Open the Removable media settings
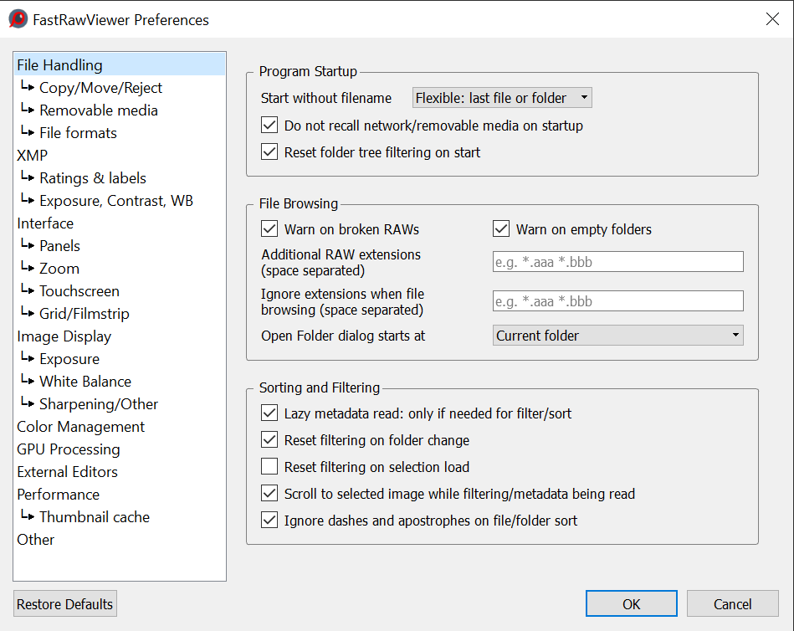Image resolution: width=794 pixels, height=631 pixels. pyautogui.click(x=98, y=110)
